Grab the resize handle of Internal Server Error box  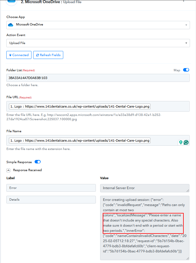(x=188, y=191)
